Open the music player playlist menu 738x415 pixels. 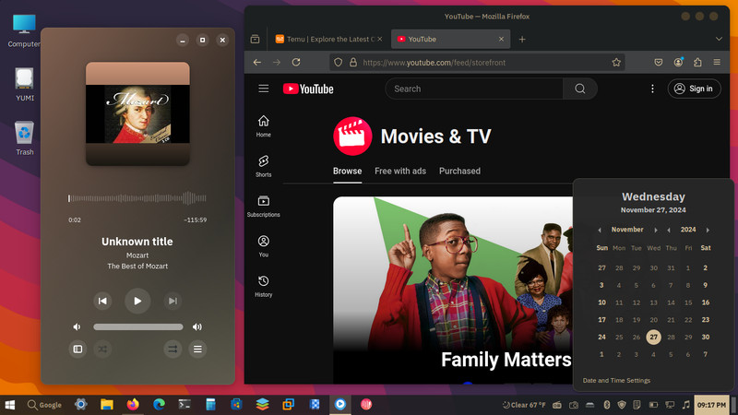point(197,350)
